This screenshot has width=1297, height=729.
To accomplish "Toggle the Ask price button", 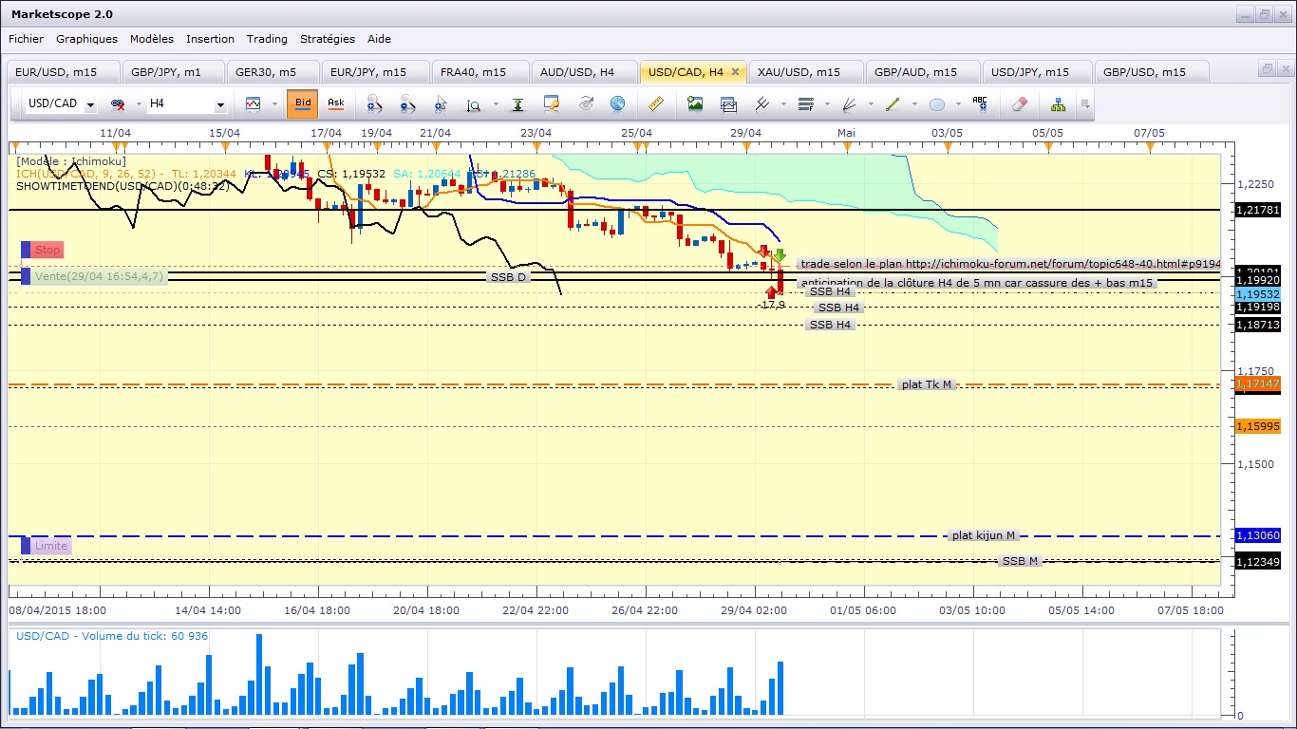I will (335, 103).
